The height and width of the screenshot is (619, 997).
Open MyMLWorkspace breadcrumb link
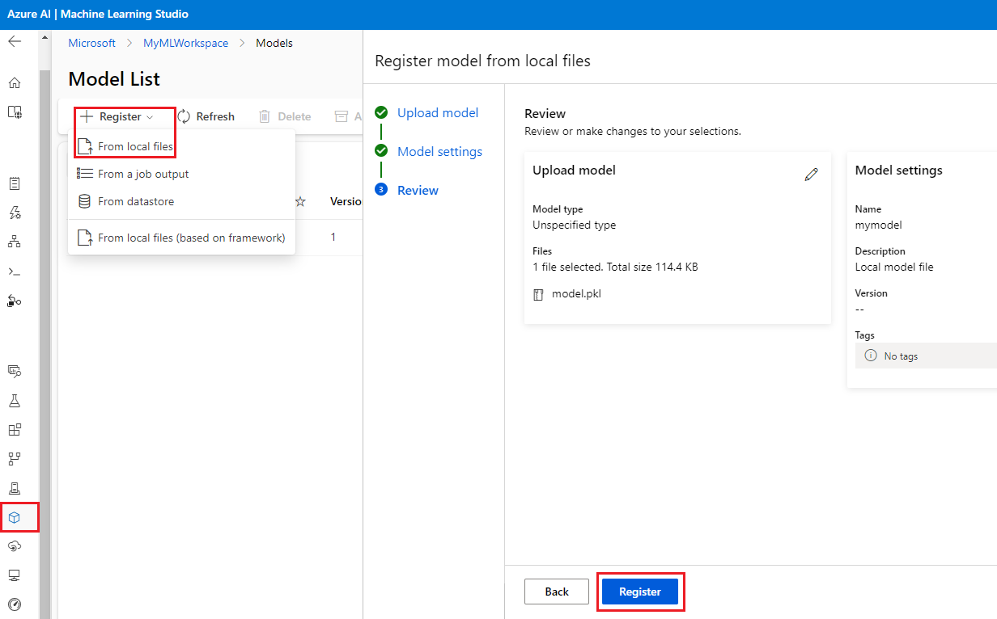click(185, 43)
